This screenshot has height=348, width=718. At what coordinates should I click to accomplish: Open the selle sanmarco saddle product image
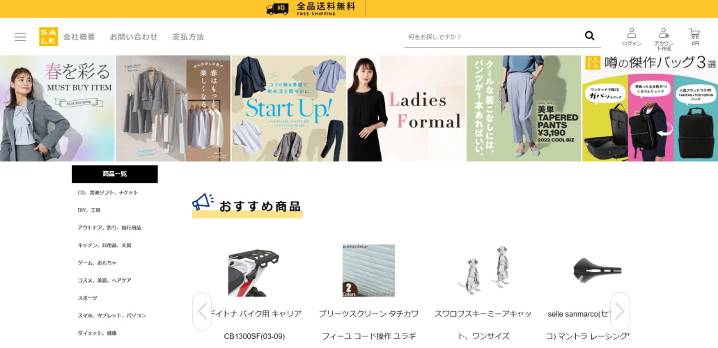597,271
